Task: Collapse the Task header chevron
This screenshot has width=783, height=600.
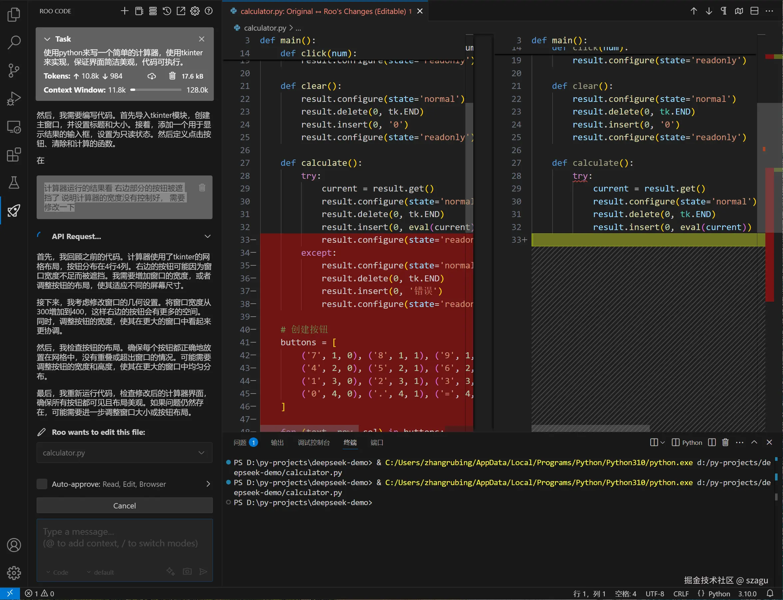Action: 47,39
